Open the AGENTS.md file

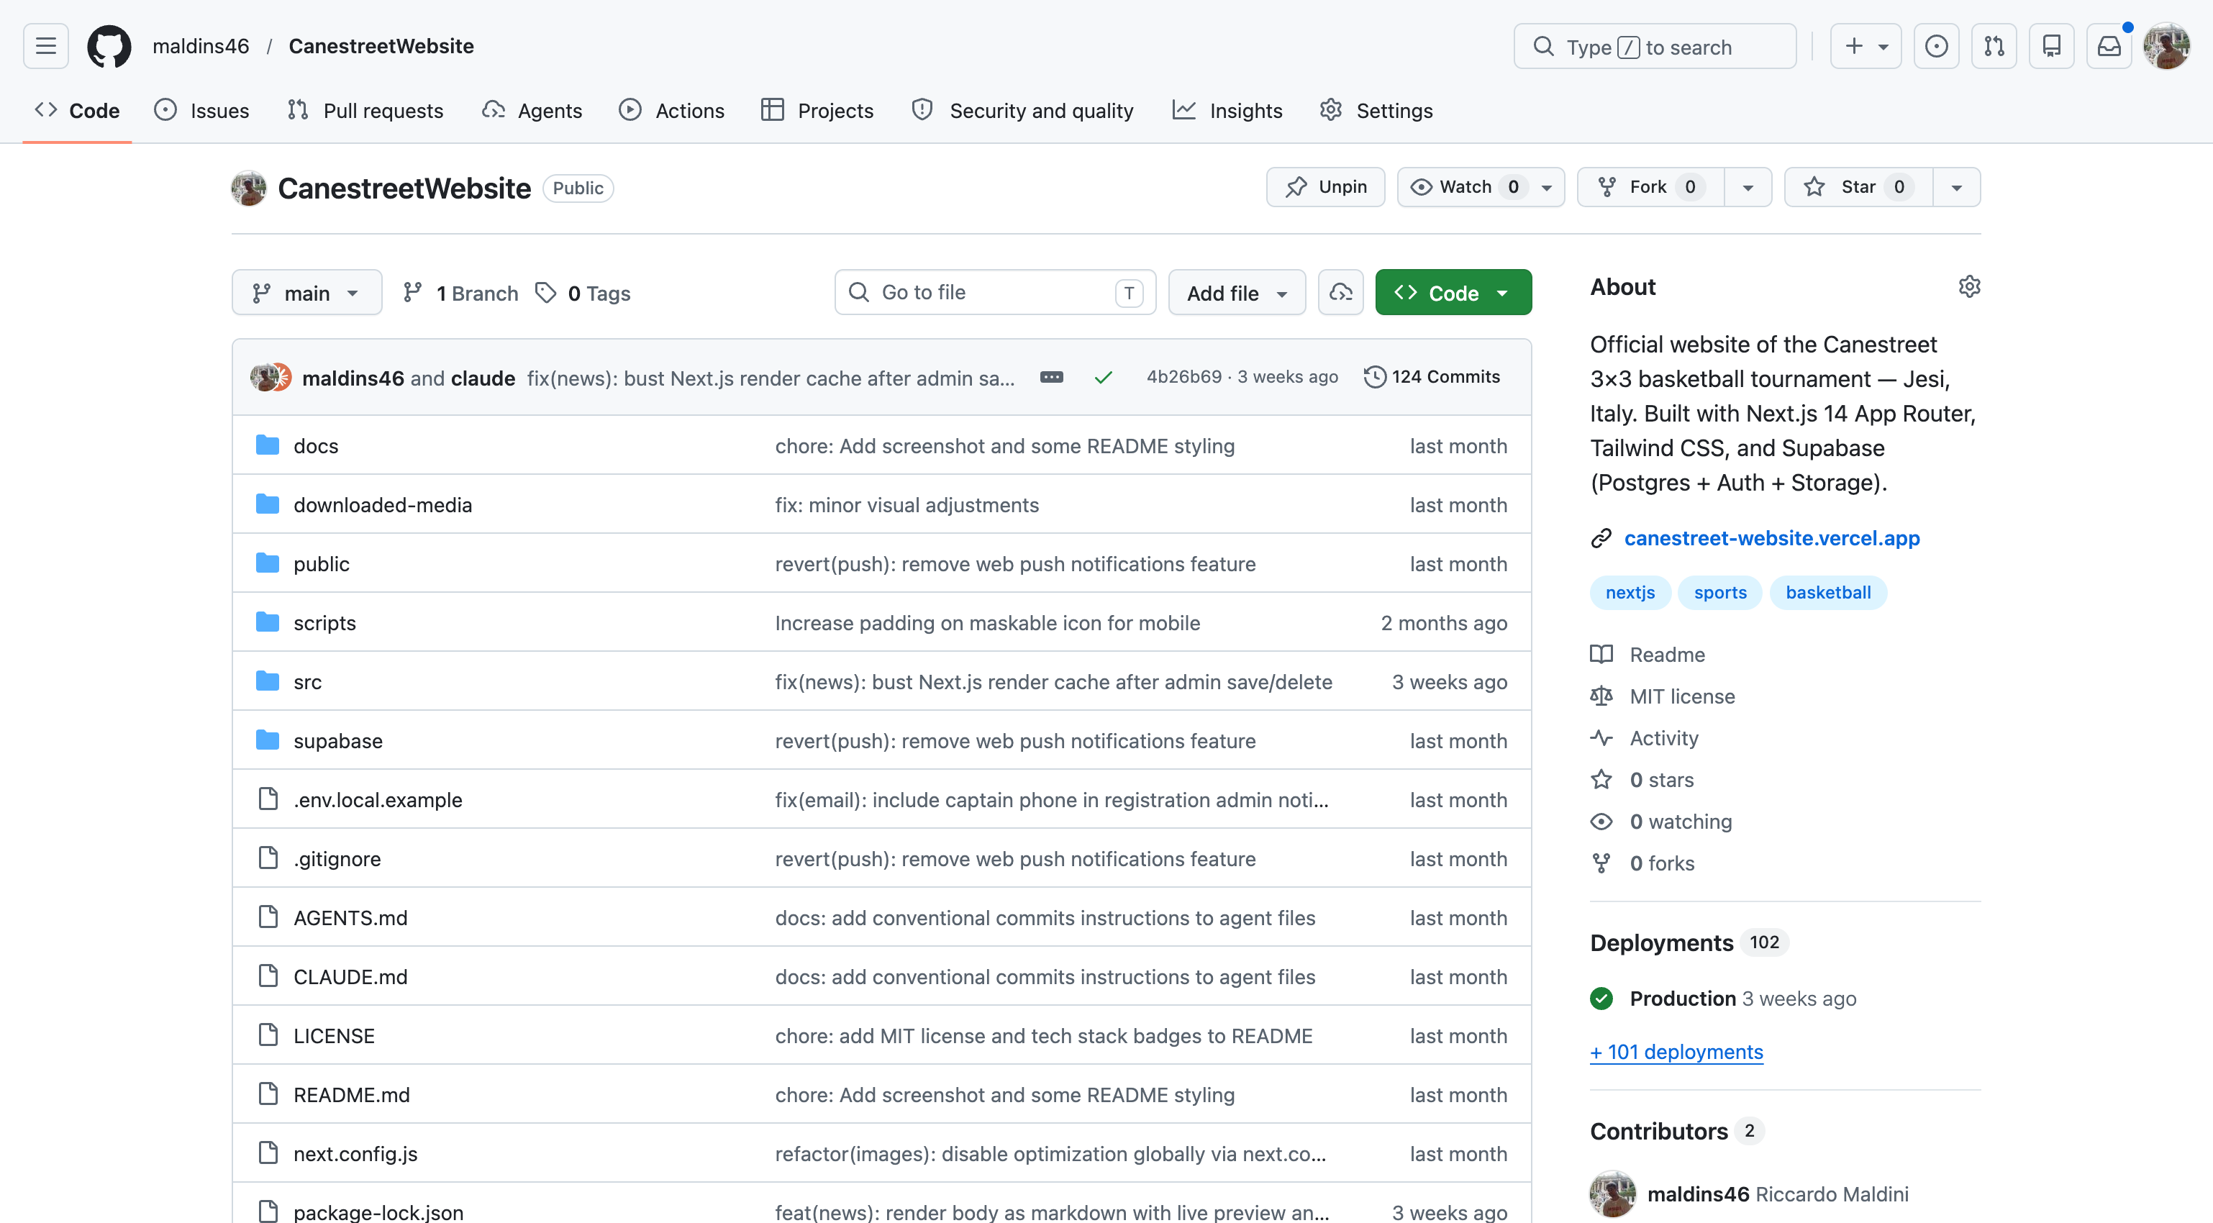(350, 918)
